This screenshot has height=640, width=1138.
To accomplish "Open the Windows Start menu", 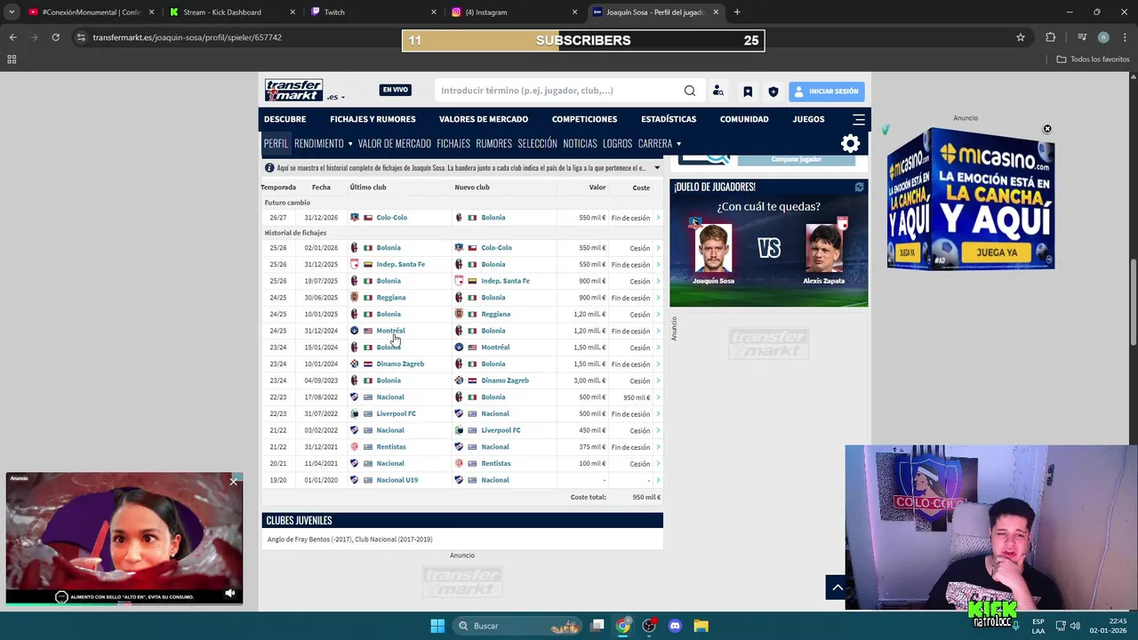I will tap(437, 626).
